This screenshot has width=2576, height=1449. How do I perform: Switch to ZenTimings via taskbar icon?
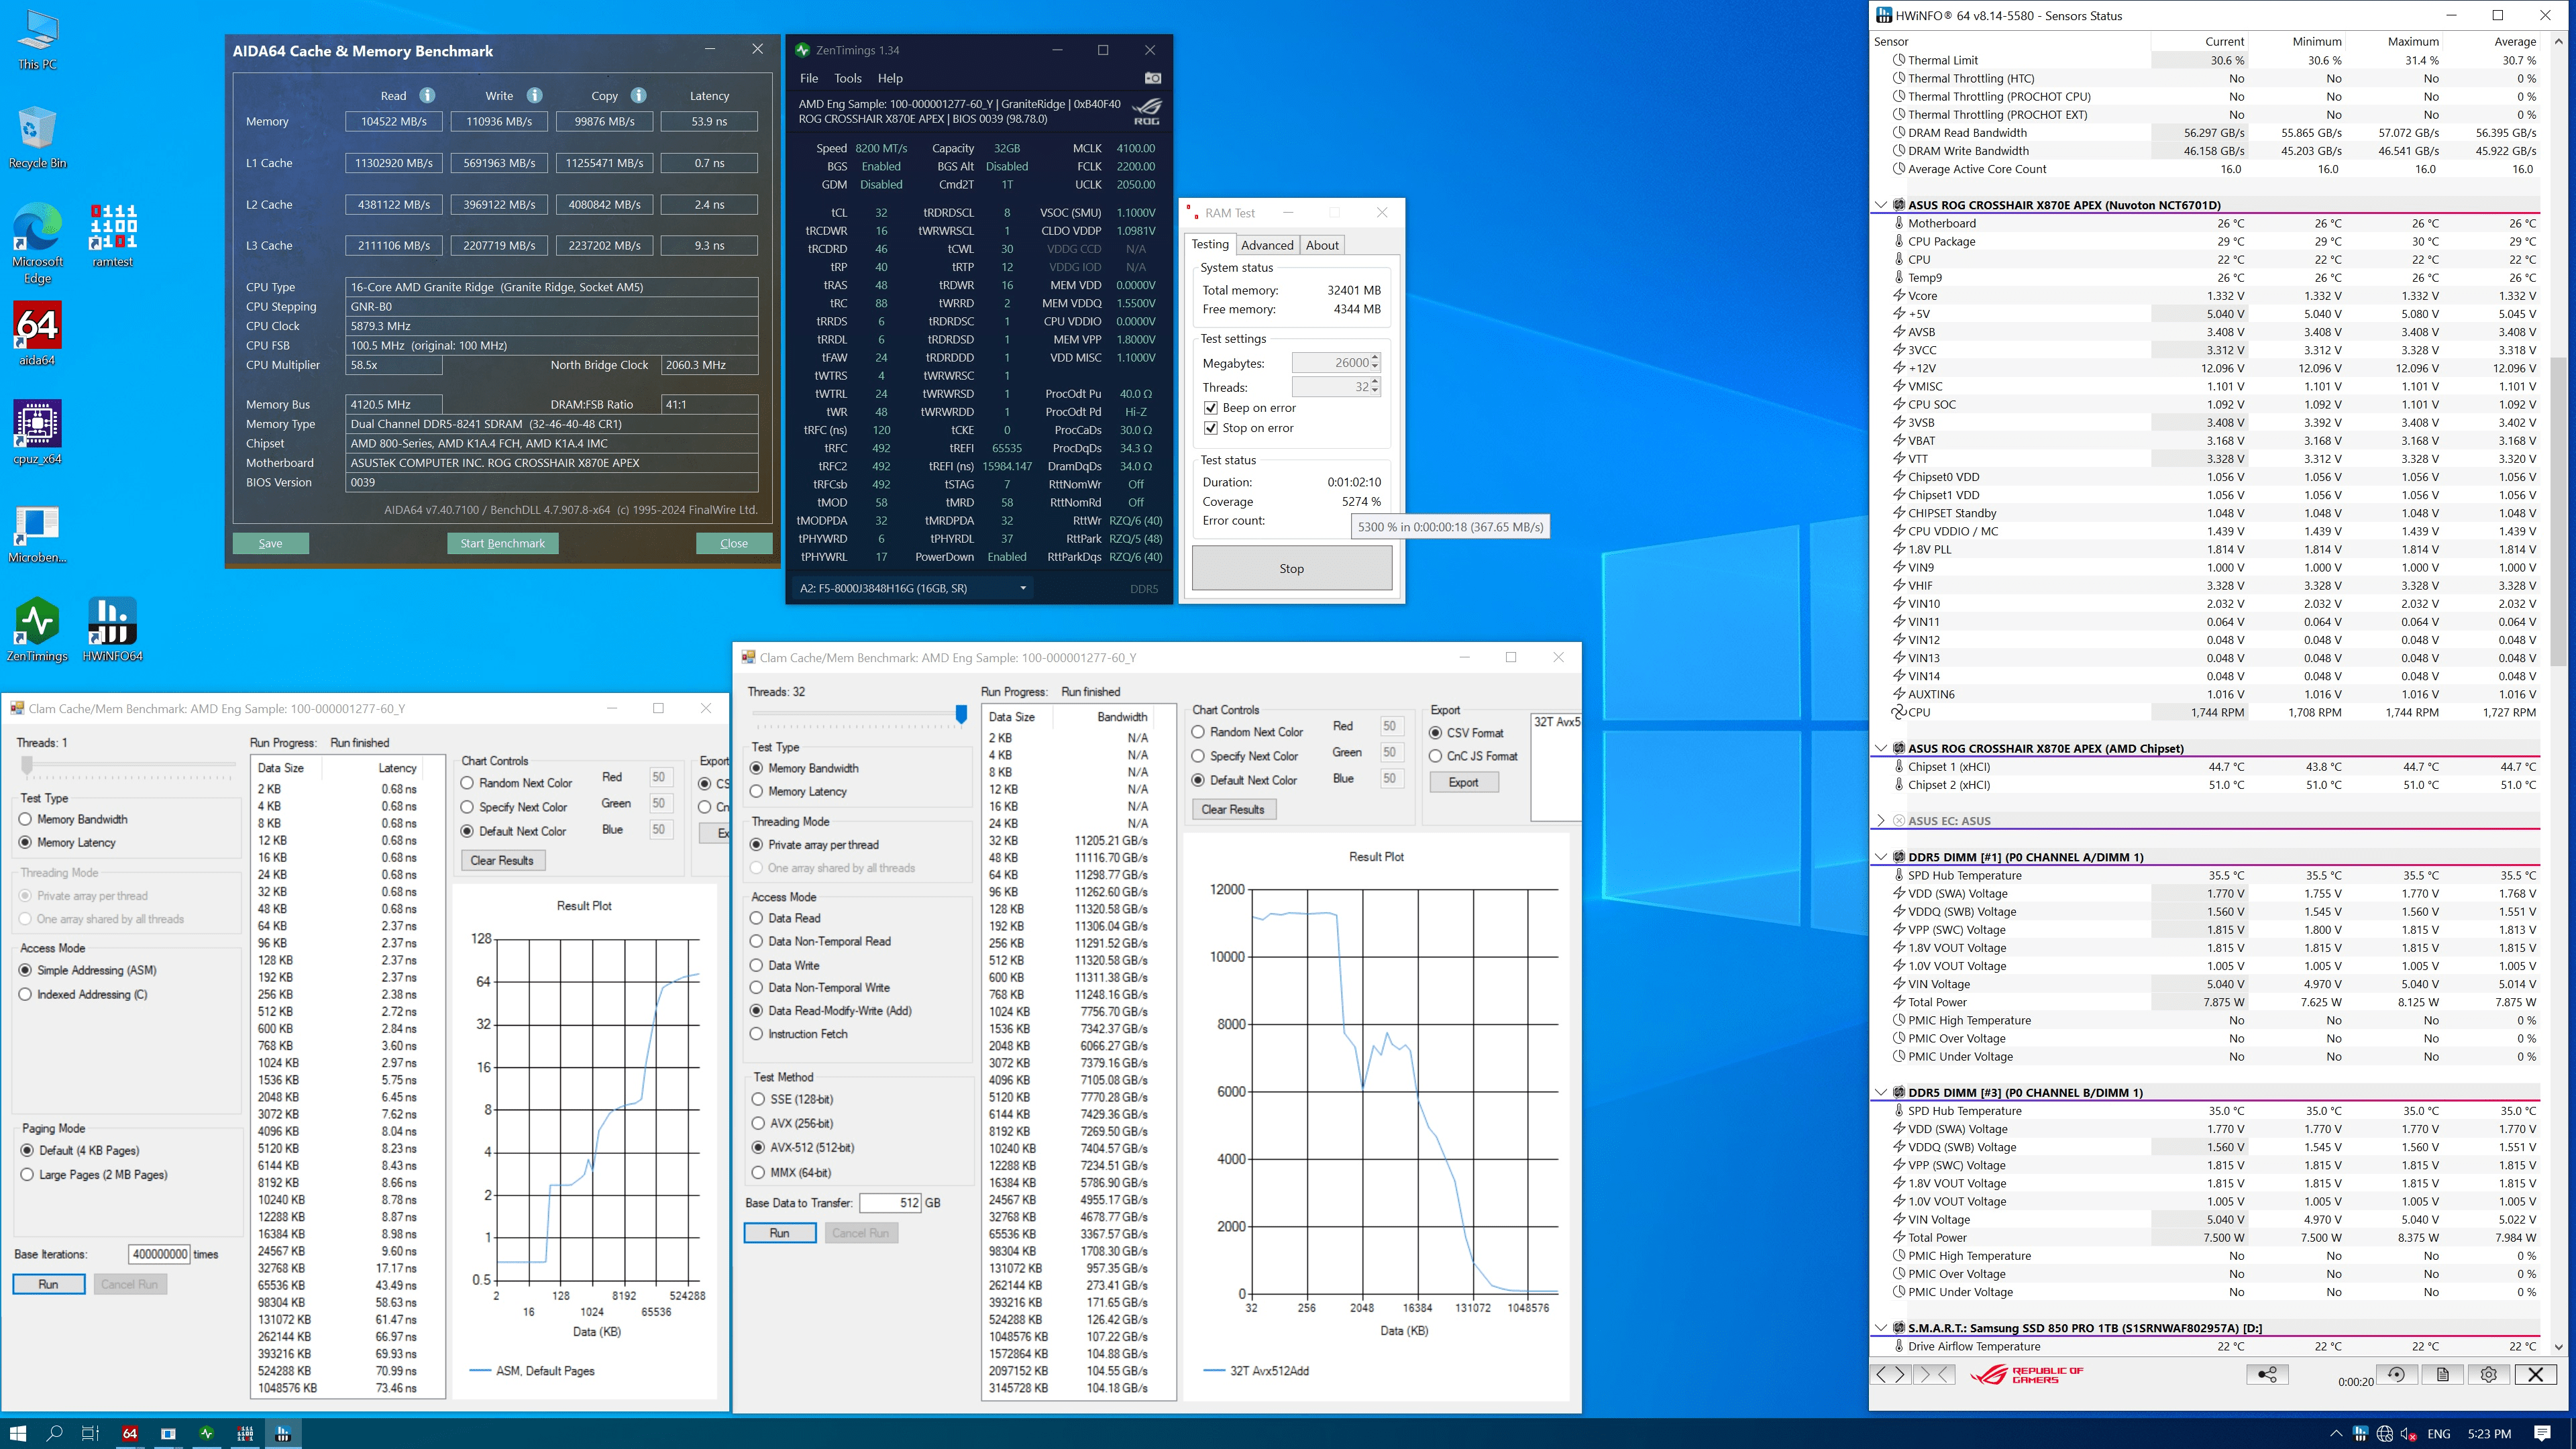(206, 1433)
